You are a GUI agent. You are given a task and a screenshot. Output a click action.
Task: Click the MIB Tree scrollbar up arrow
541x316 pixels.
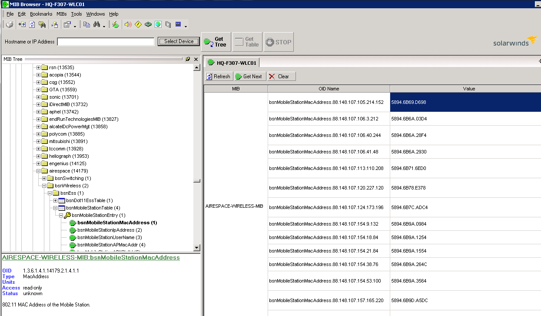click(197, 67)
